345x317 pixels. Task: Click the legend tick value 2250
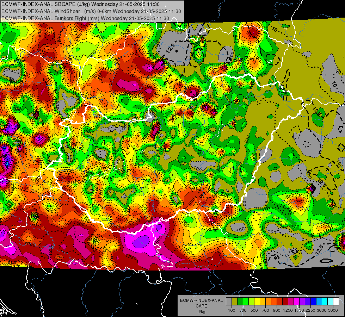coord(310,310)
